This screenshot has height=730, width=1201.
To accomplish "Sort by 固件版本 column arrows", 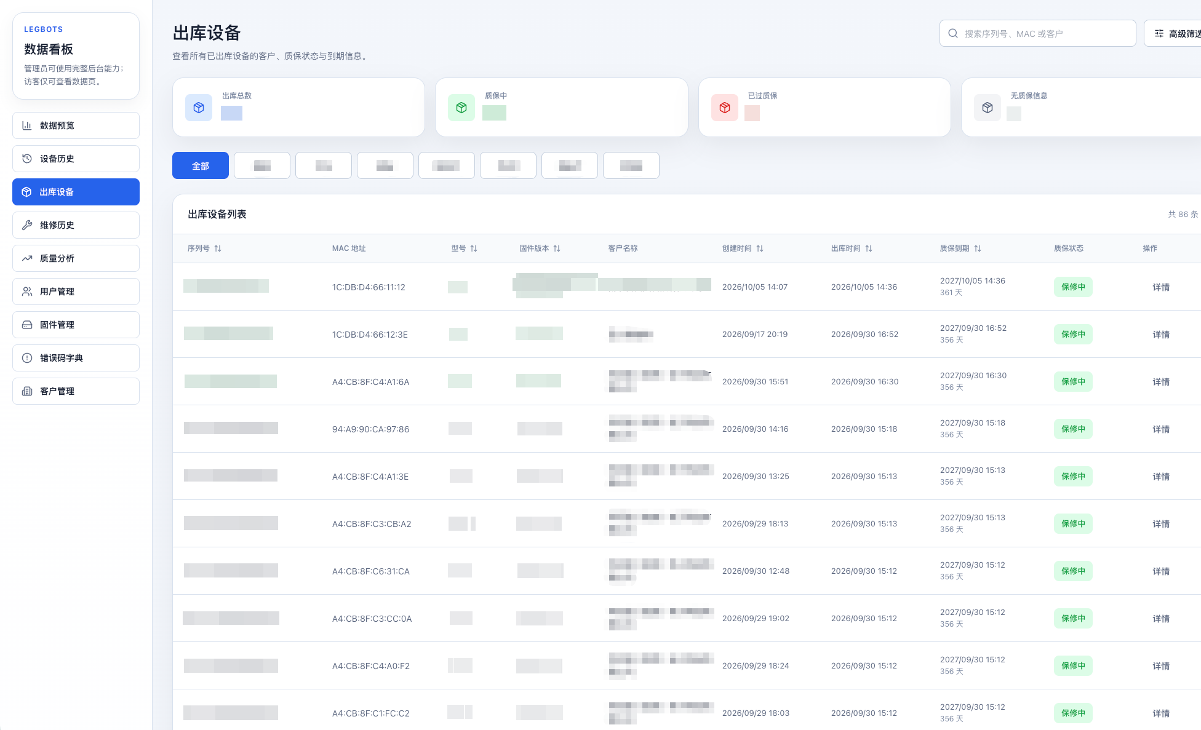I will (557, 248).
